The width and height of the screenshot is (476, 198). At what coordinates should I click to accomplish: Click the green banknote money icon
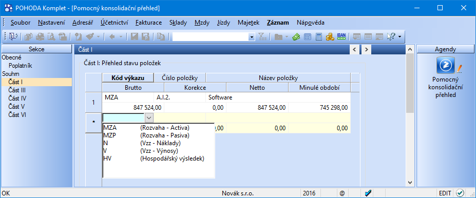[x=296, y=37]
